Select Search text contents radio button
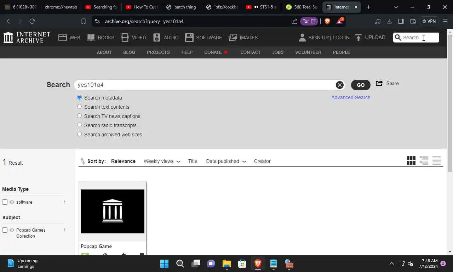 [79, 107]
